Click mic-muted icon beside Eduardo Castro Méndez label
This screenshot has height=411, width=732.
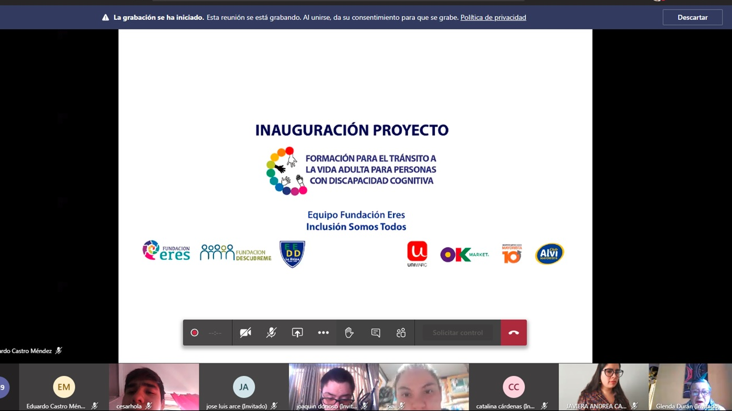(x=58, y=351)
